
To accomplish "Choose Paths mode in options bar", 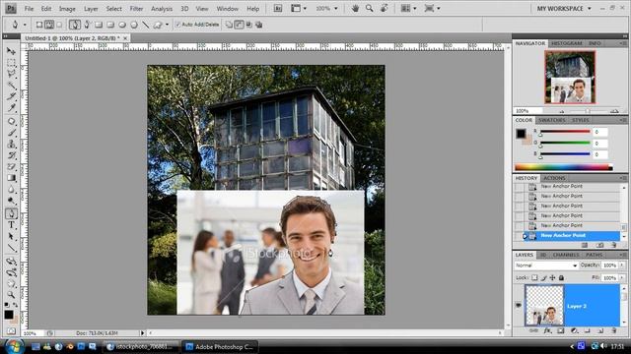I will click(x=49, y=25).
